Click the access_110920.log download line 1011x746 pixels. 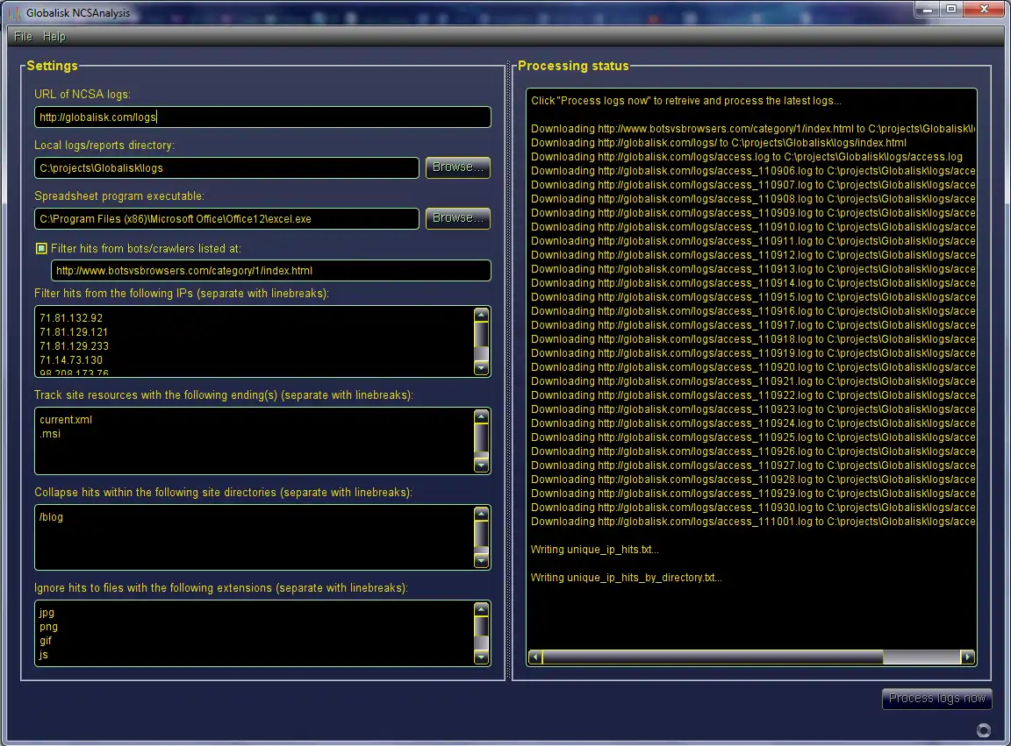click(753, 367)
